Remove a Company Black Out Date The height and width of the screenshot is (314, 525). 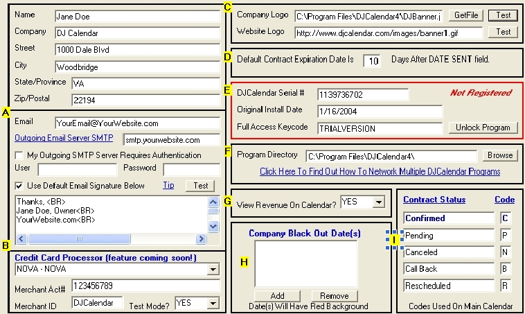tap(334, 296)
